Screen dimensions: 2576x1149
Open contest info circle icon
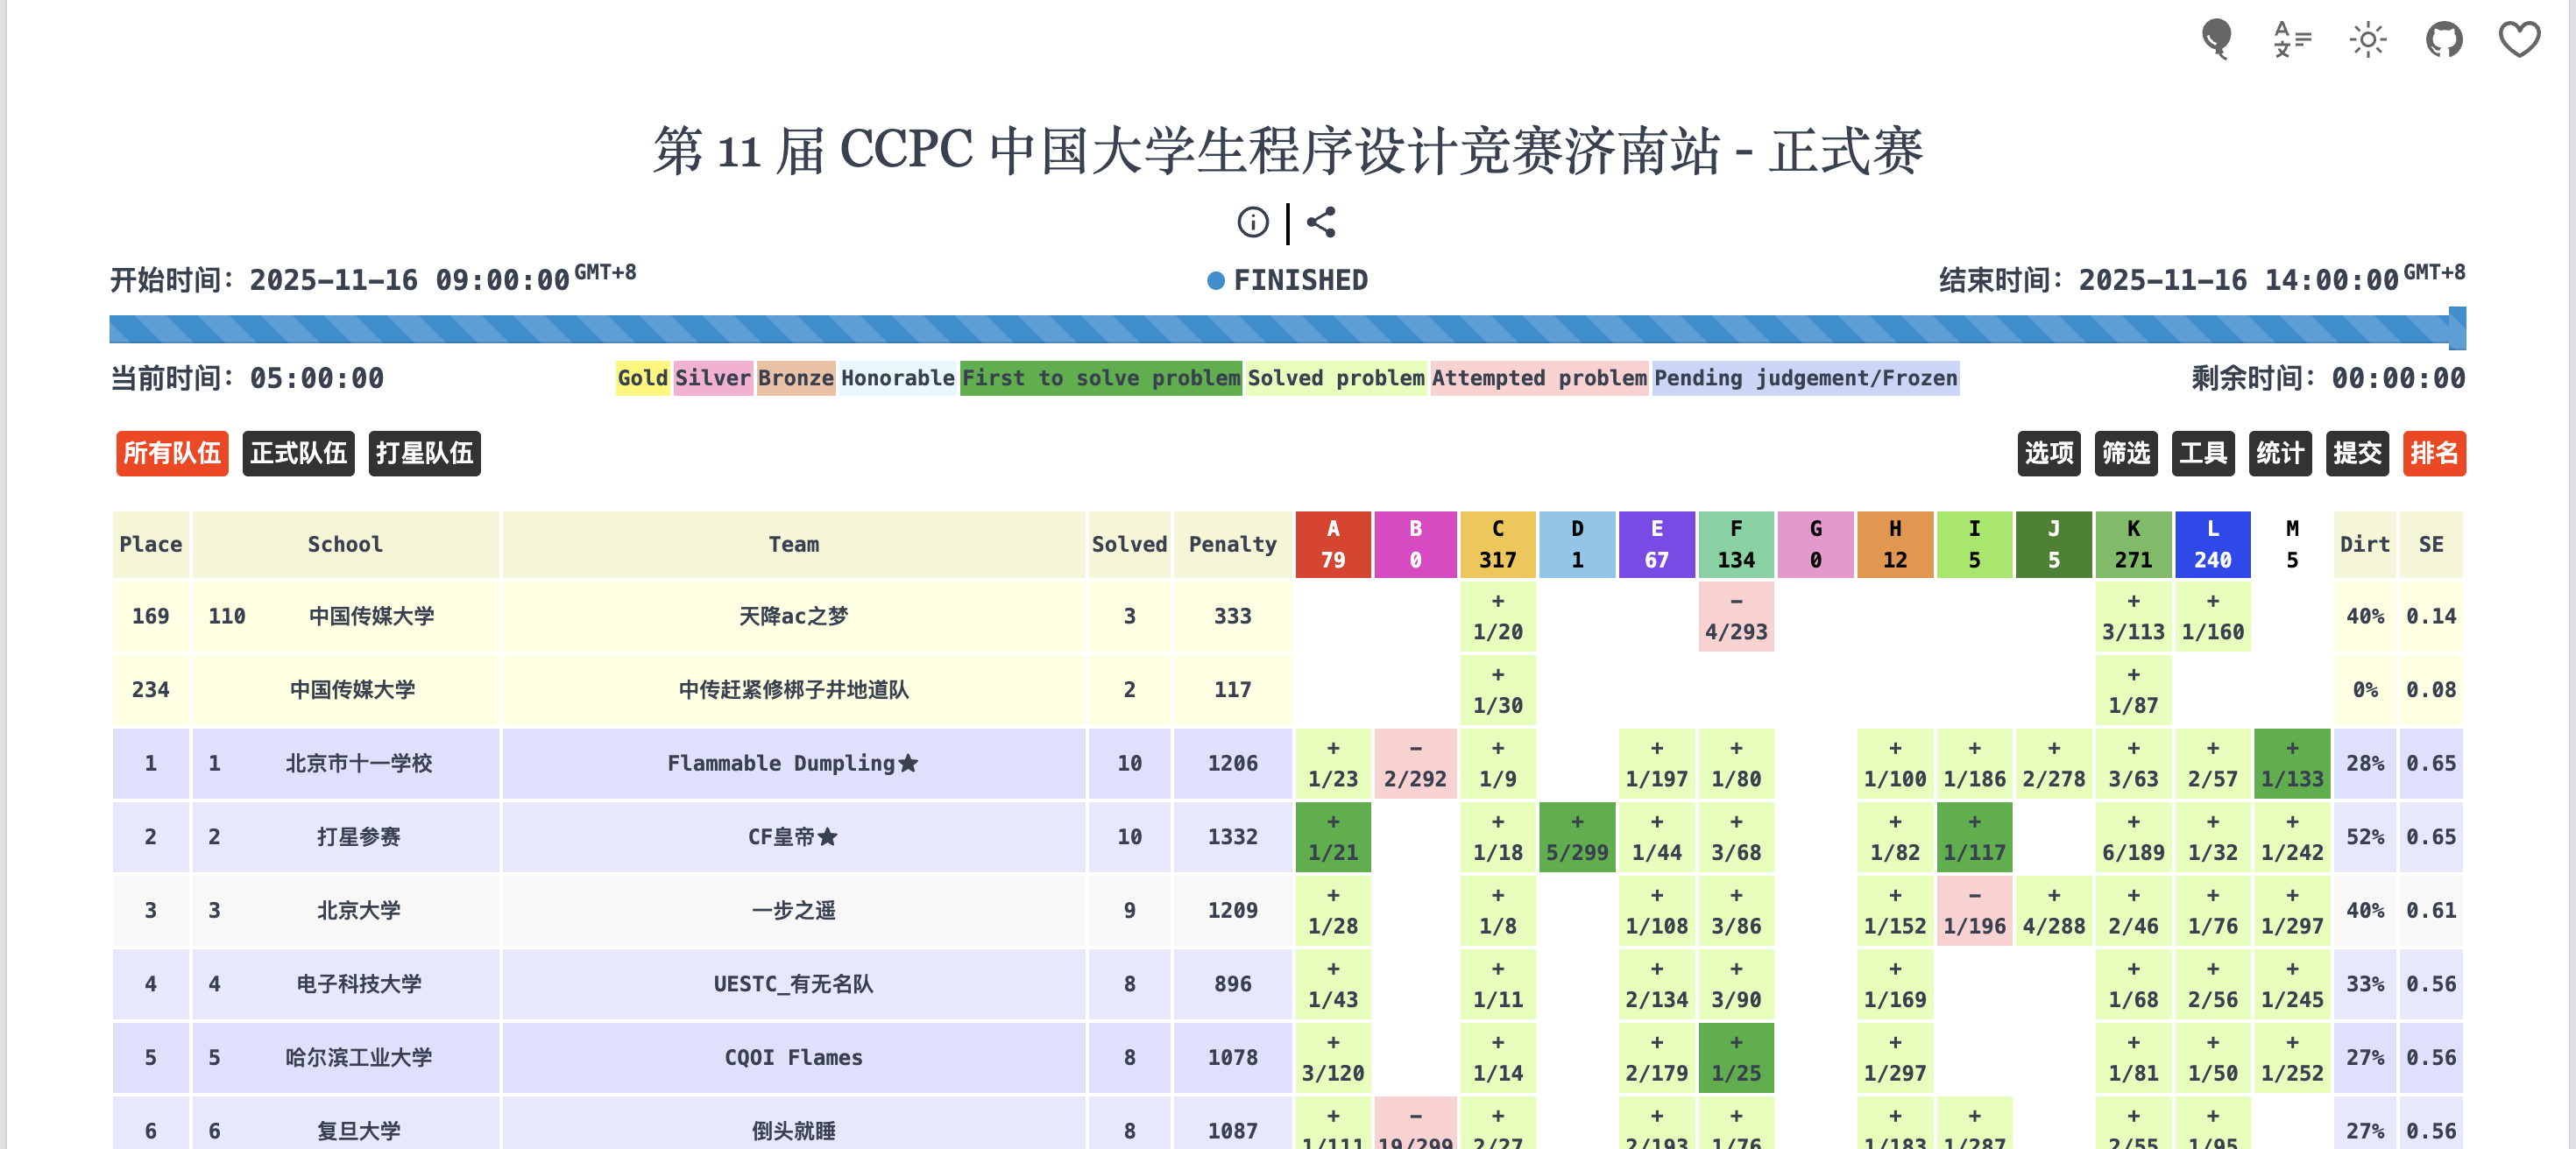[1252, 222]
